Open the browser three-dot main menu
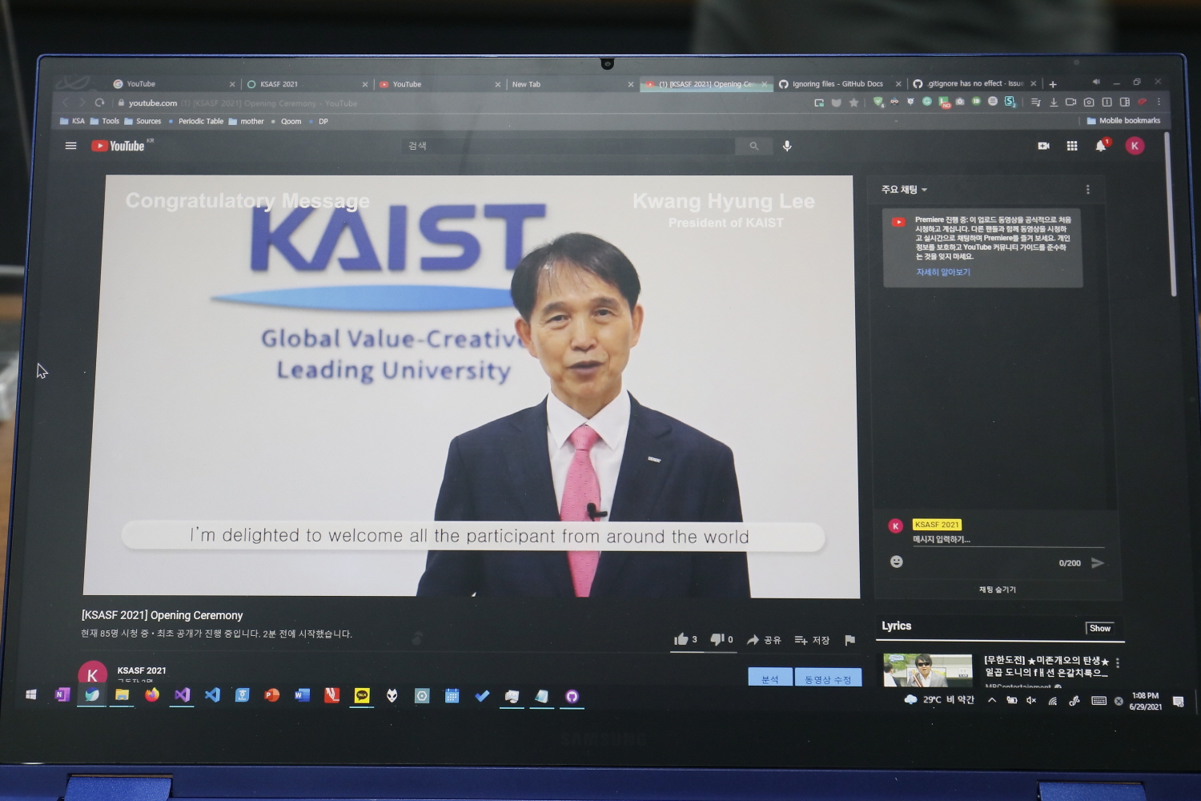This screenshot has height=801, width=1201. click(1159, 102)
